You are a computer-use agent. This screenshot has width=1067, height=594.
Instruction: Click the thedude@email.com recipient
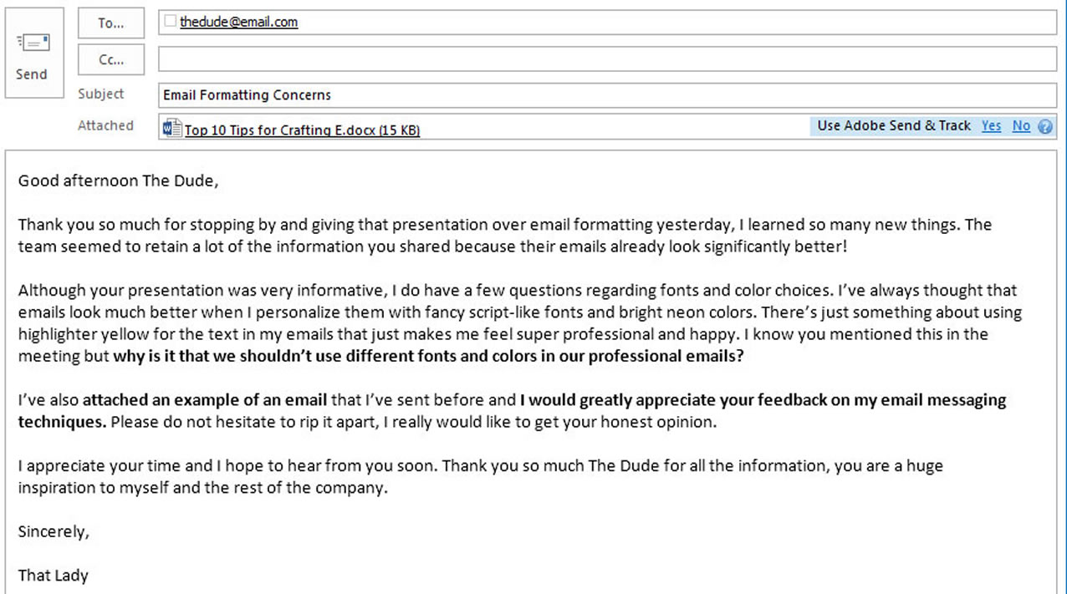[239, 23]
